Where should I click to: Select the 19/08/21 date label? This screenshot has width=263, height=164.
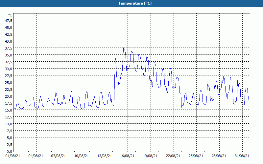pyautogui.click(x=150, y=156)
